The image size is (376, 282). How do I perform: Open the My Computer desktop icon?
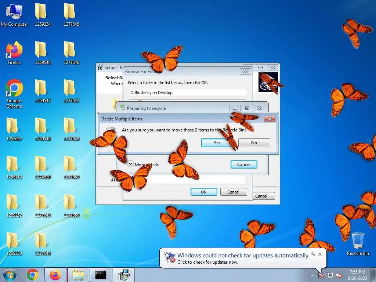click(x=14, y=15)
